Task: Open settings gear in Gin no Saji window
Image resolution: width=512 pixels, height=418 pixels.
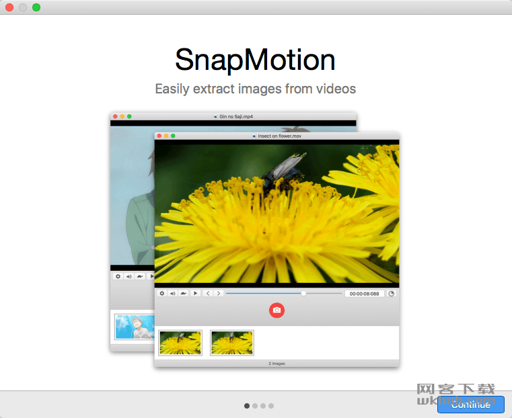Action: pos(118,276)
